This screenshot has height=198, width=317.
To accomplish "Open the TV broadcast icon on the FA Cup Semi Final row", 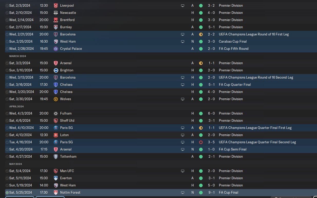I will tap(183, 149).
